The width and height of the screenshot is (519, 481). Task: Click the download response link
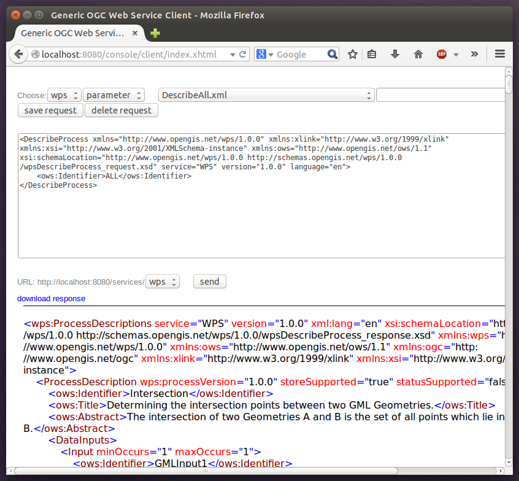pyautogui.click(x=51, y=299)
